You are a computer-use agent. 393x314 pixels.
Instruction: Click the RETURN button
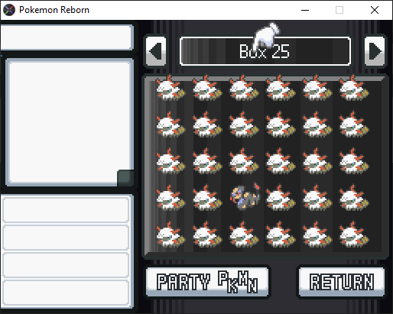[x=342, y=282]
